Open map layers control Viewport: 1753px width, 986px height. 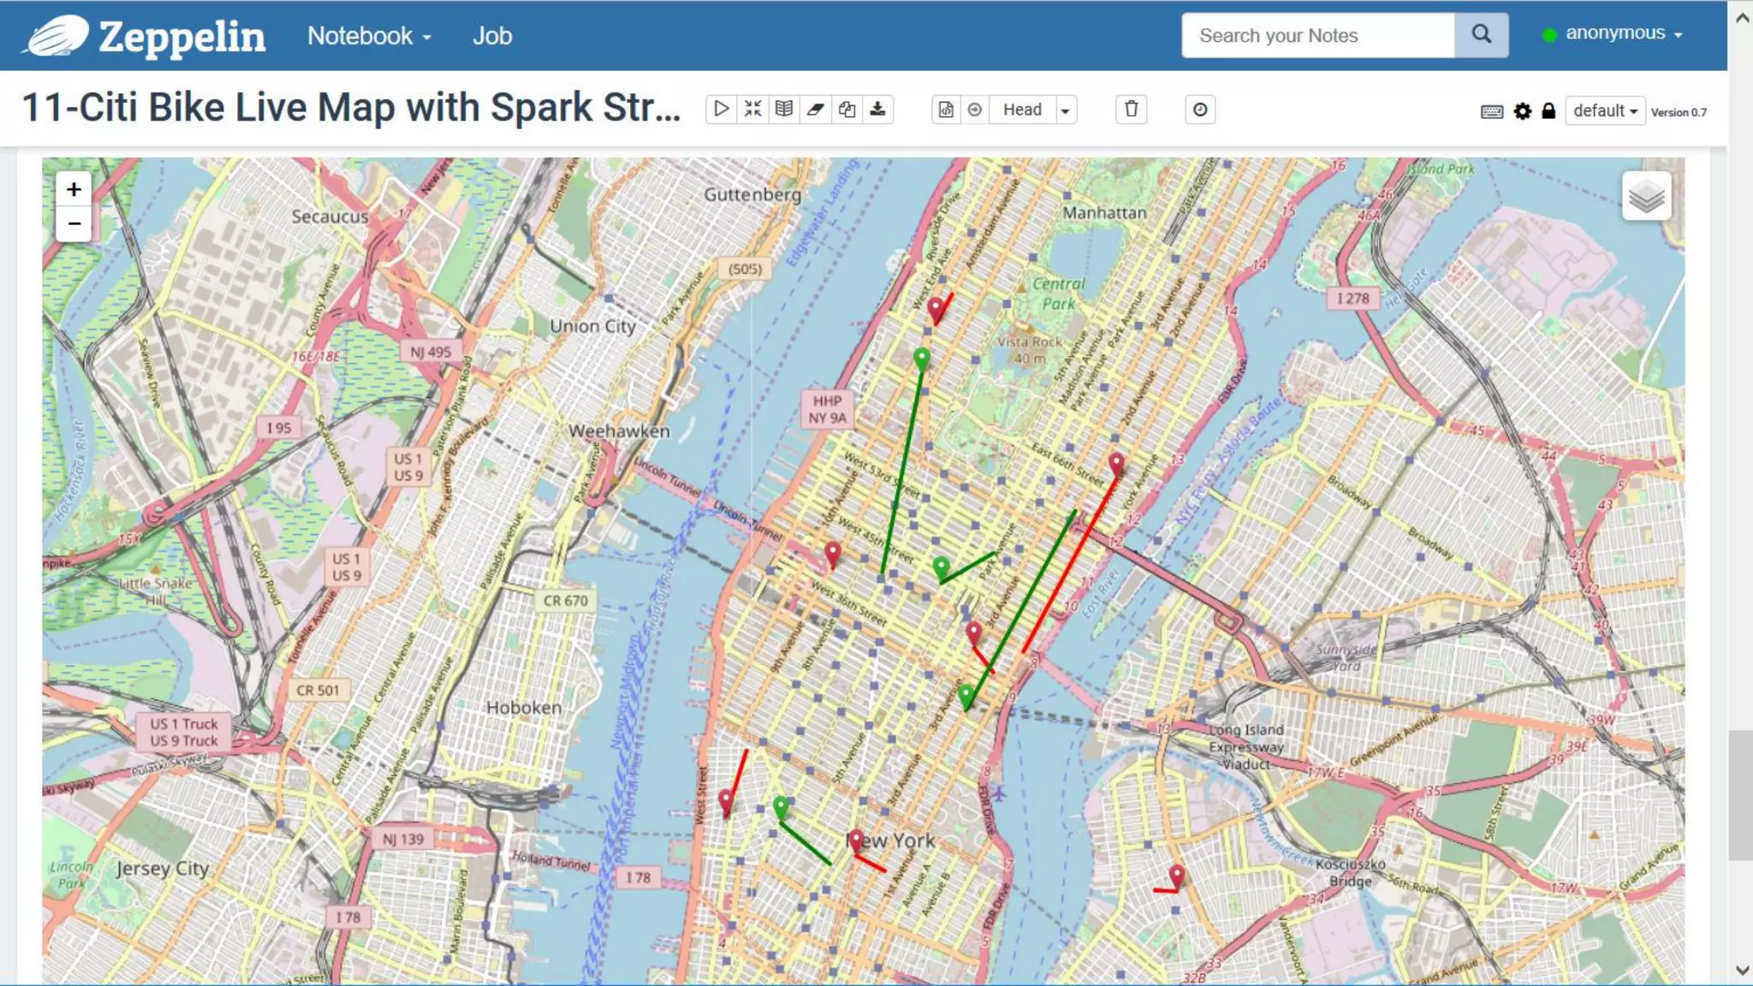[1645, 197]
